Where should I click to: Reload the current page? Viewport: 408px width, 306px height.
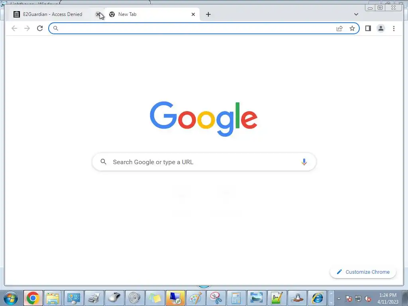tap(40, 28)
